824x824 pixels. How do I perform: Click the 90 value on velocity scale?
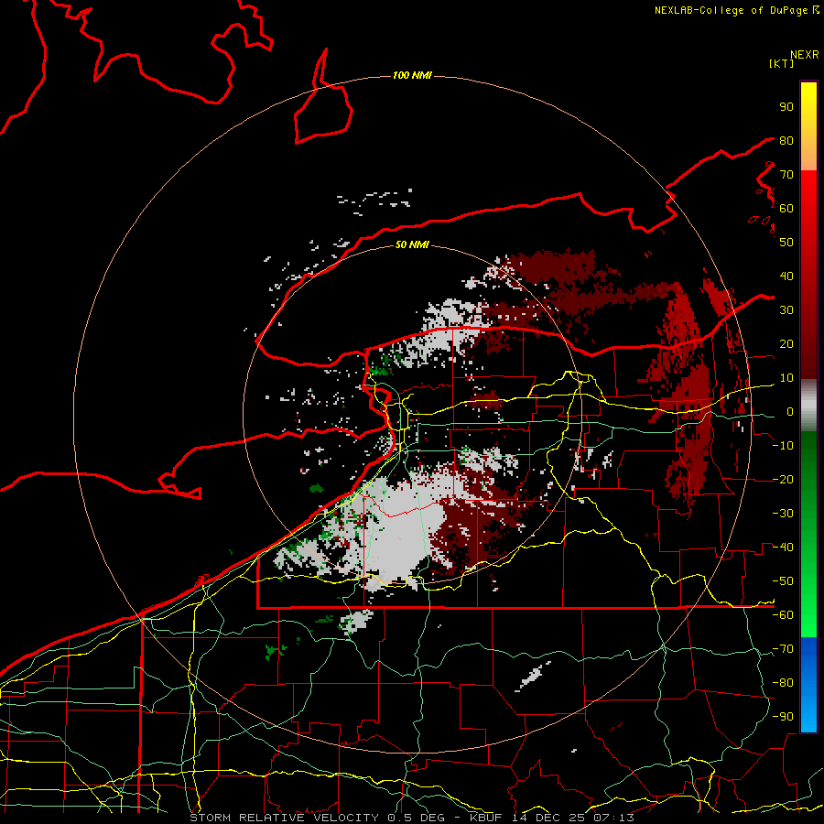pyautogui.click(x=786, y=107)
